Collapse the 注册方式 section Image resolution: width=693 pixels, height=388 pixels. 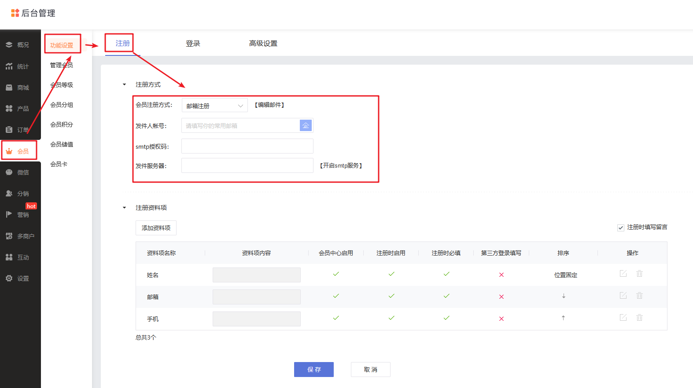click(x=124, y=84)
